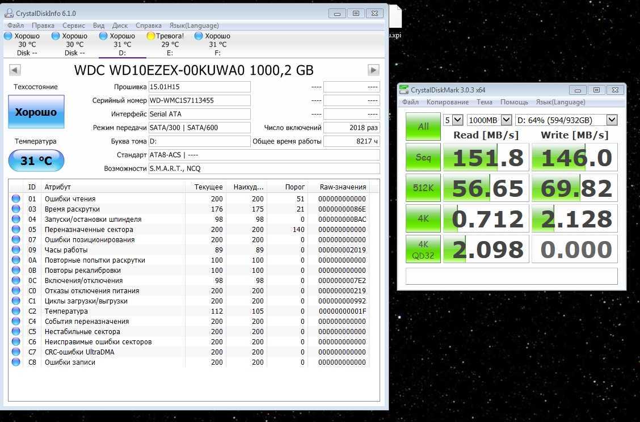Open the Сервис menu in CrystalDiskInfo

[73, 26]
